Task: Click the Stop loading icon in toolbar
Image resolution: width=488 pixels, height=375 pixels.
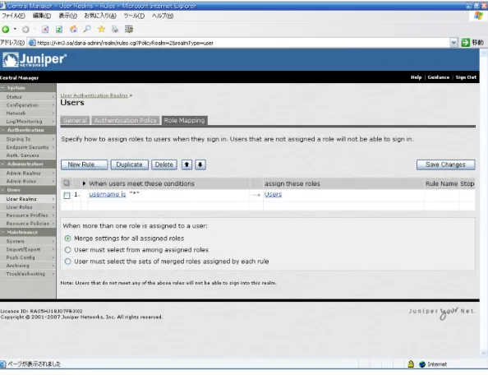Action: (x=45, y=30)
